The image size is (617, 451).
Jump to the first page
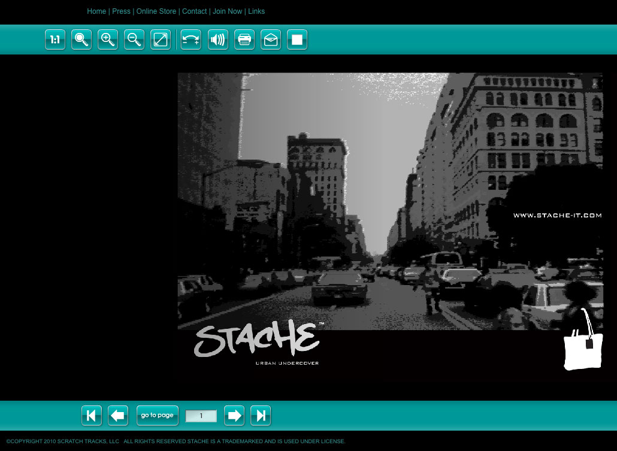(92, 416)
